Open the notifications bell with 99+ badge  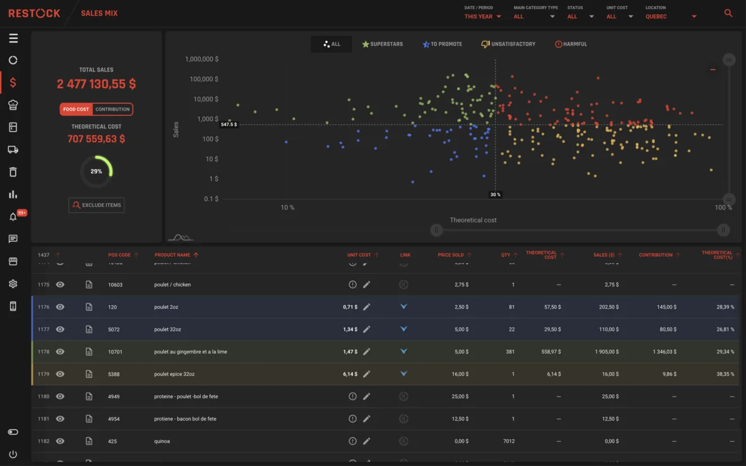pyautogui.click(x=13, y=217)
